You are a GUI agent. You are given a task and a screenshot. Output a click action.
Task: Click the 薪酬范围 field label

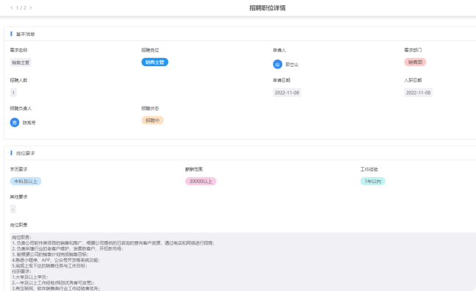(194, 169)
